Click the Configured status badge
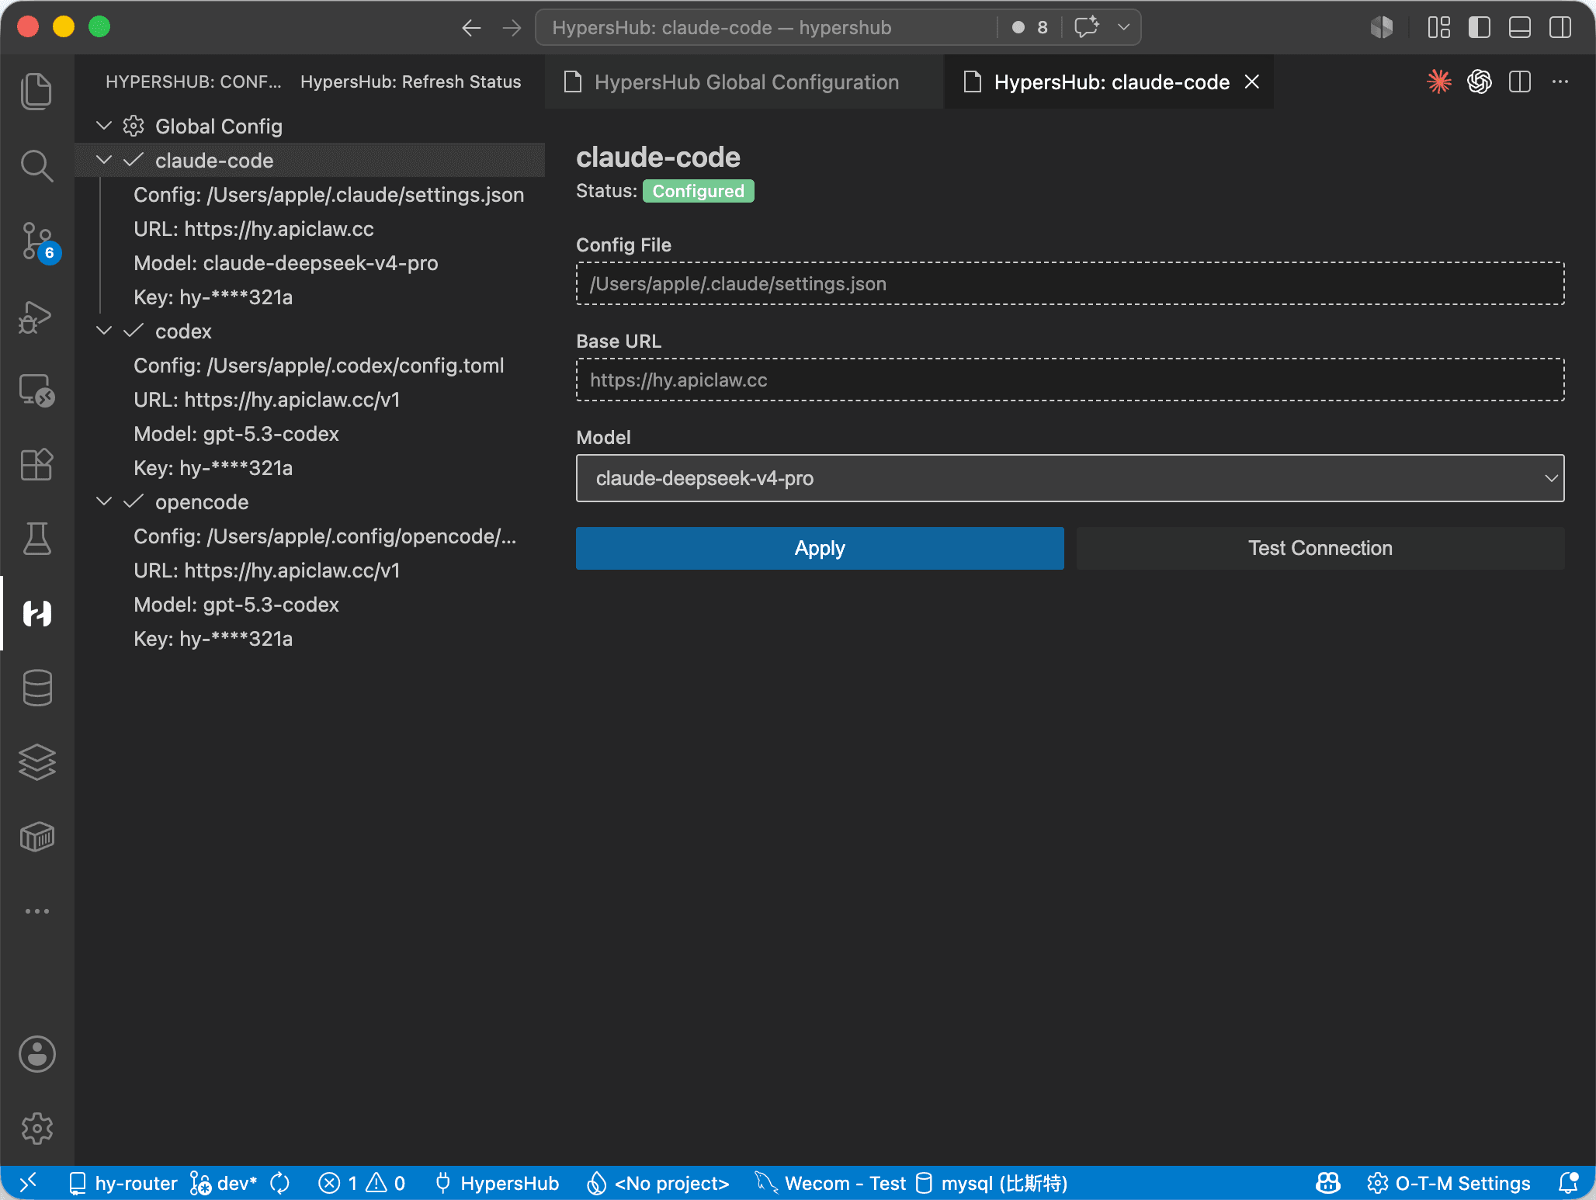1596x1200 pixels. tap(698, 191)
